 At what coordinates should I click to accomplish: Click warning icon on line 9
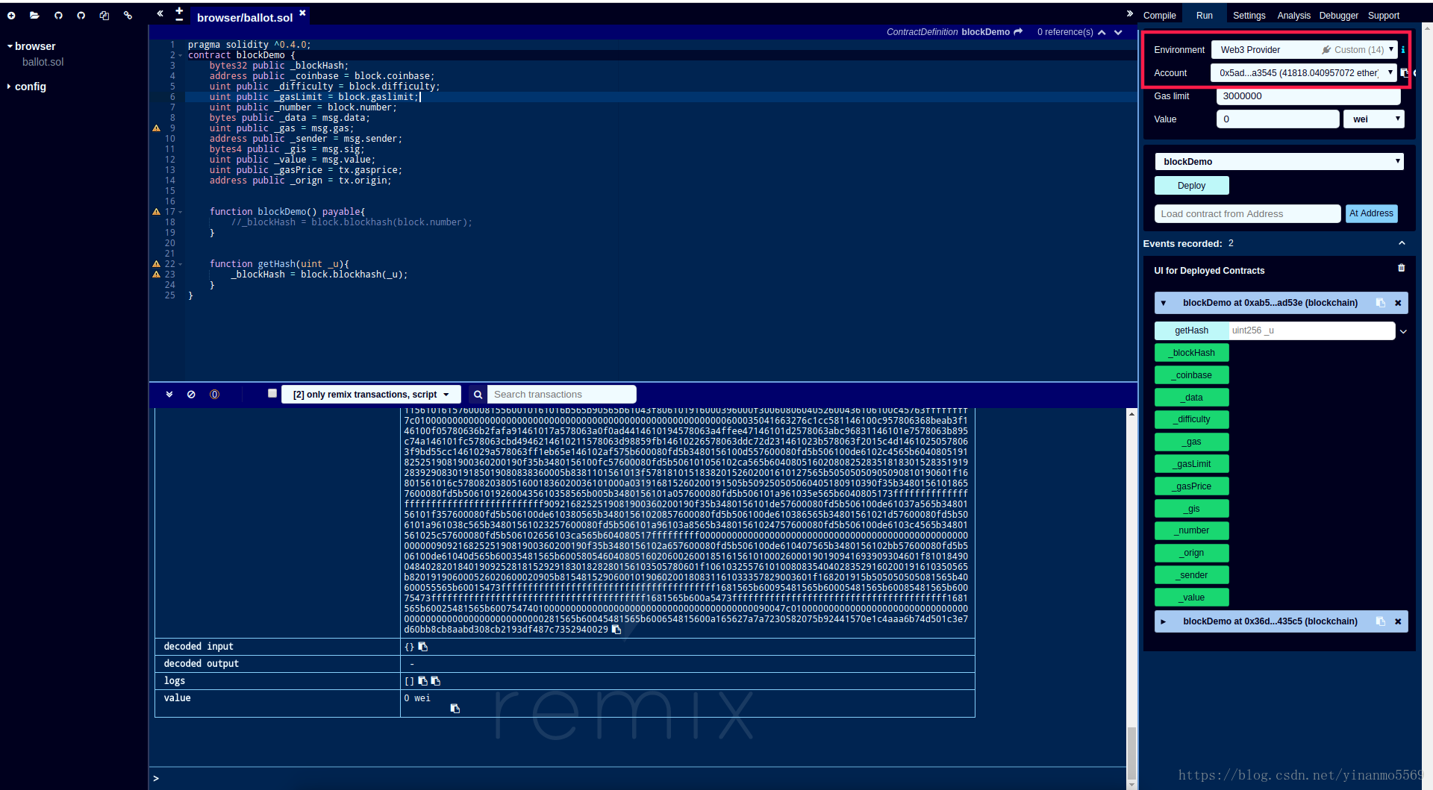[x=156, y=128]
